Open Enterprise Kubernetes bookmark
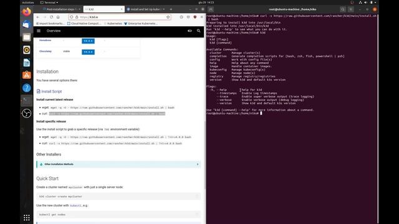399x224 pixels. (x=140, y=24)
